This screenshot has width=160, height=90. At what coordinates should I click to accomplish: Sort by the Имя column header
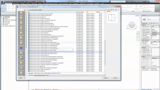pos(52,12)
